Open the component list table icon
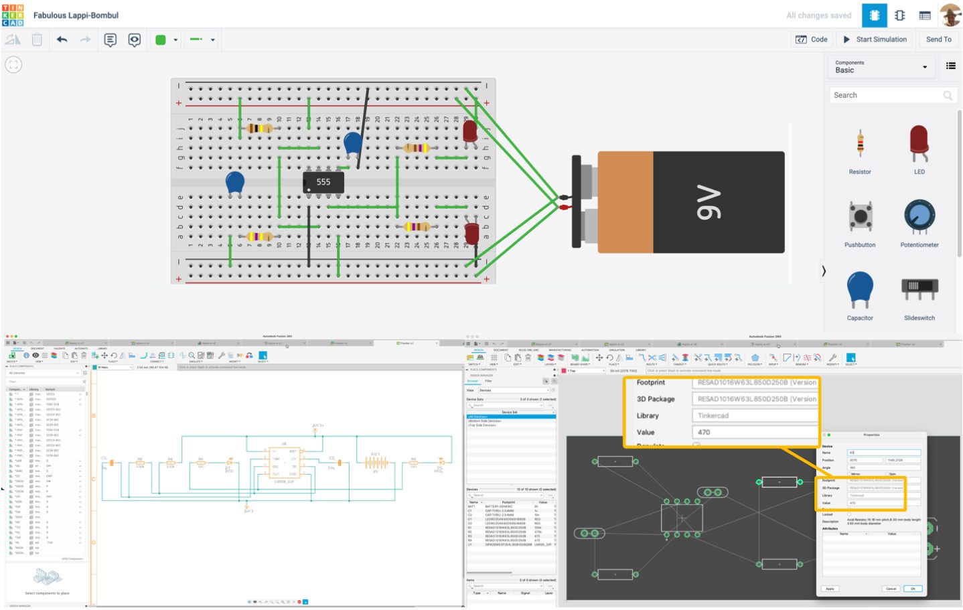 925,15
